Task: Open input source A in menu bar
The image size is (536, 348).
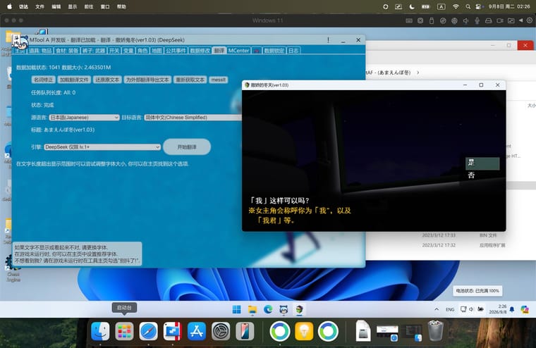Action: tap(441, 6)
